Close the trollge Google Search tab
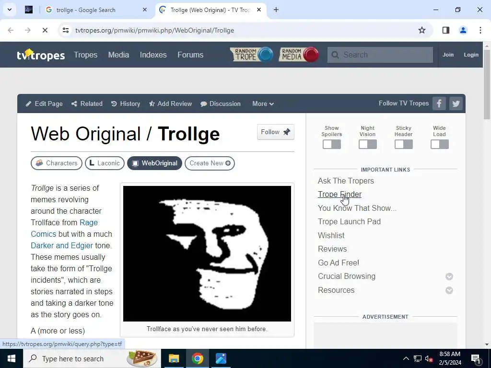This screenshot has width=491, height=368. pos(145,10)
